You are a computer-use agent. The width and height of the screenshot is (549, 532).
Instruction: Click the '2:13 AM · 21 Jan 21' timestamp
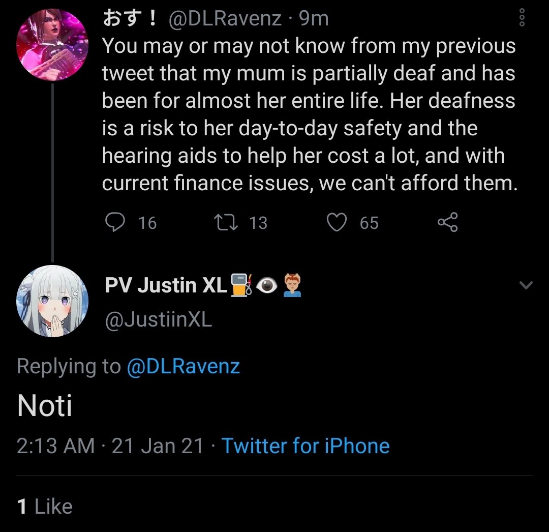110,446
